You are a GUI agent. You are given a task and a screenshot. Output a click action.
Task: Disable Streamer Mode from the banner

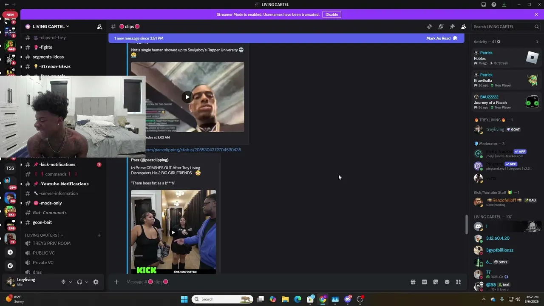(x=331, y=14)
